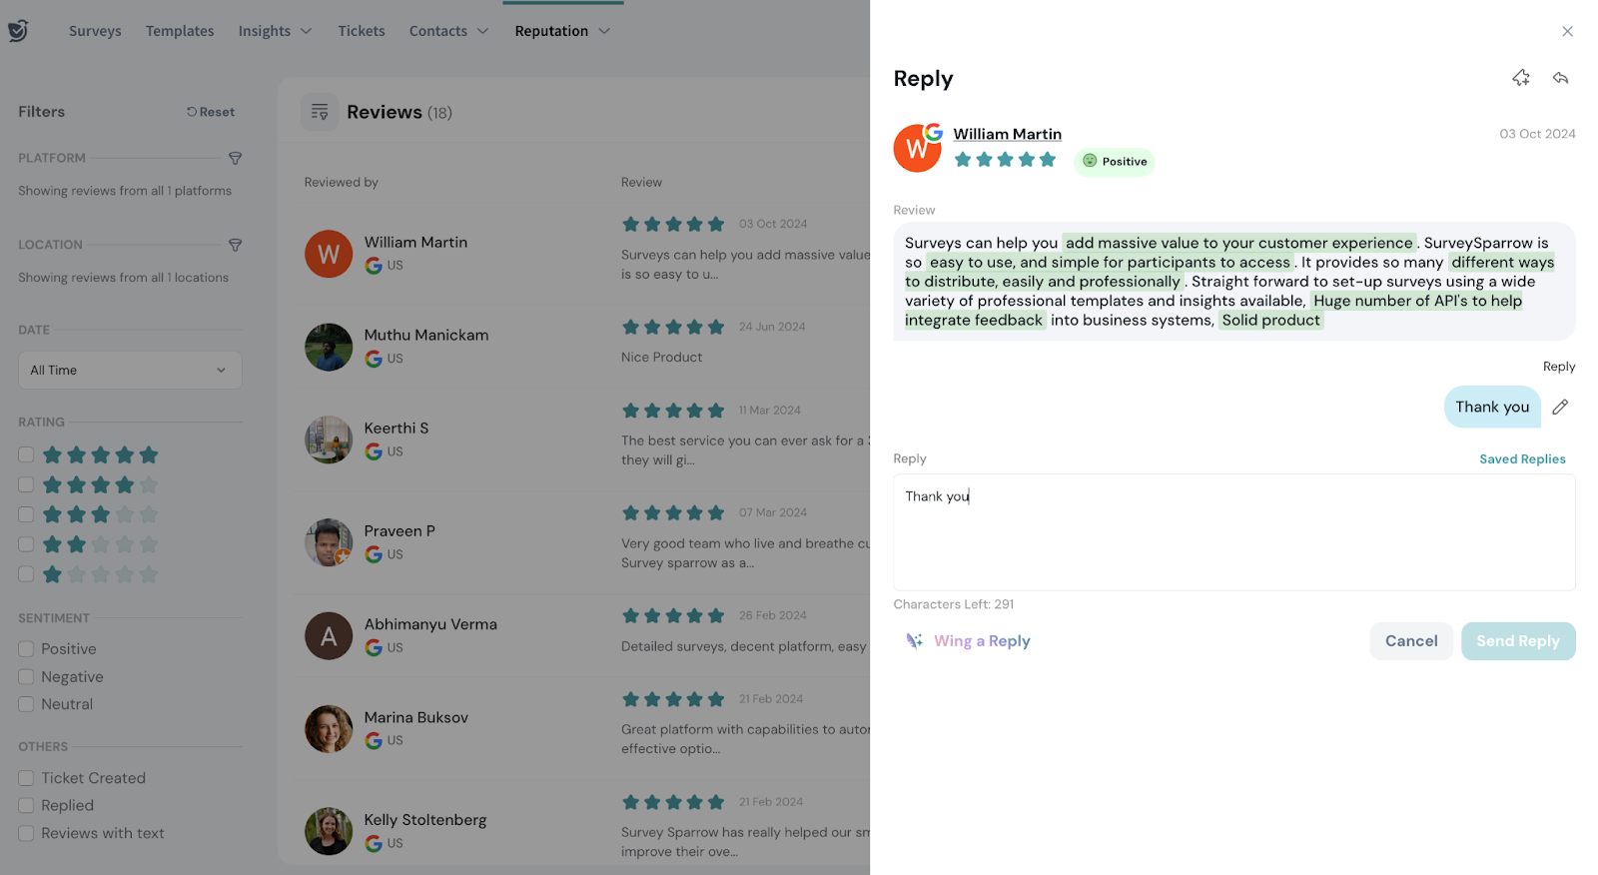Edit the existing 'Thank you' reply with pencil icon
Image resolution: width=1598 pixels, height=875 pixels.
(1560, 407)
